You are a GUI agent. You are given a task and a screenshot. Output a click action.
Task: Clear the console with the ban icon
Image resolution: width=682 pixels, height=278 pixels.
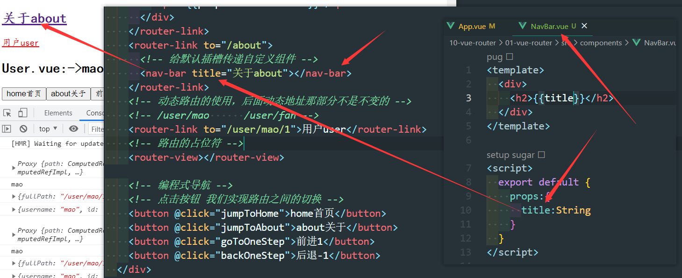tap(23, 129)
